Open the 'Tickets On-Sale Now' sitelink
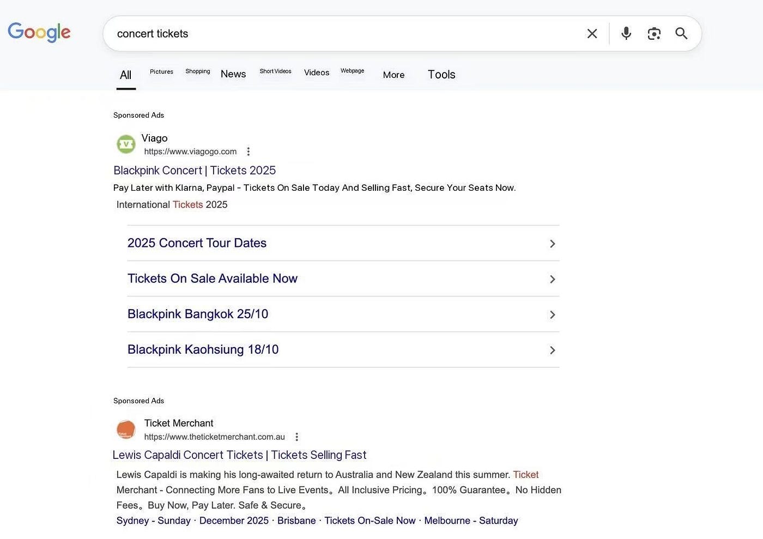The height and width of the screenshot is (539, 763). point(370,520)
